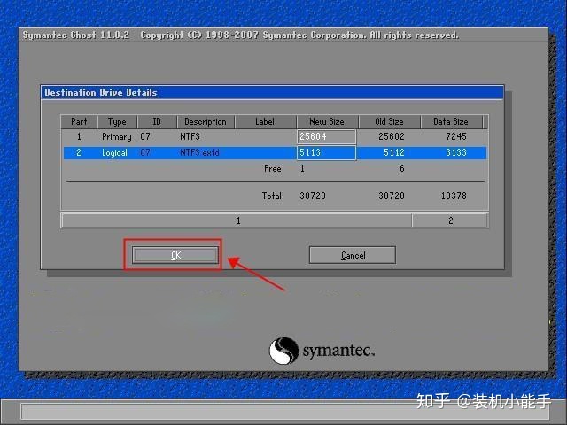The image size is (567, 425).
Task: Click the bottom status bar field
Action: (x=283, y=412)
